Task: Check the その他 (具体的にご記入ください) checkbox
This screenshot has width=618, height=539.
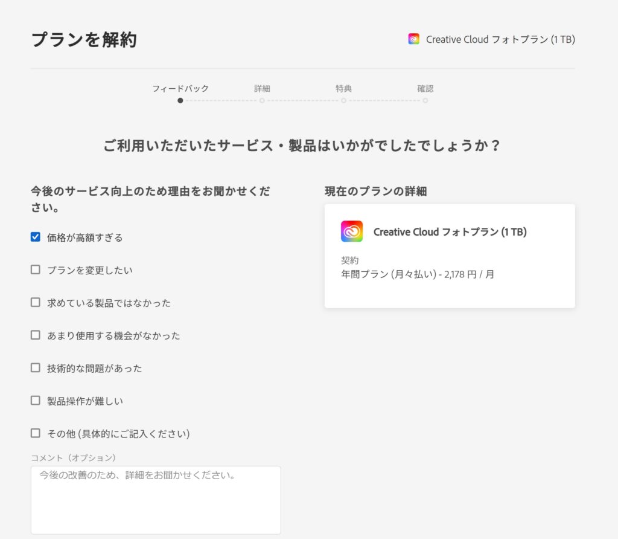Action: [36, 433]
